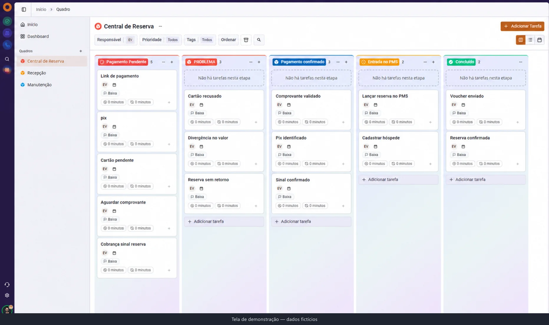Click Adicionar tarefa under PROBLEMA column
The height and width of the screenshot is (325, 549).
(x=224, y=222)
